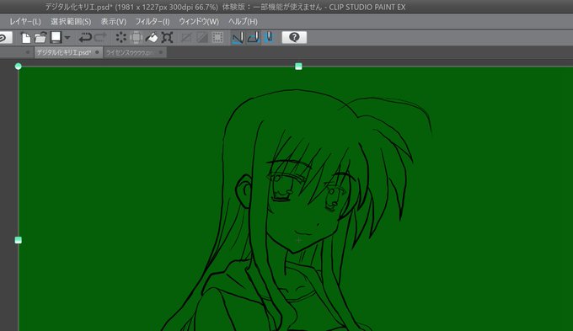Click the top-center transform handle

(x=298, y=67)
